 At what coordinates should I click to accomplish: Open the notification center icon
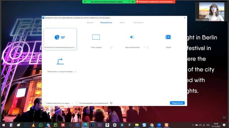pos(224,125)
